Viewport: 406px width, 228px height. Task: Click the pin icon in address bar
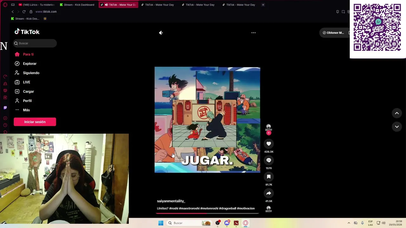(337, 12)
